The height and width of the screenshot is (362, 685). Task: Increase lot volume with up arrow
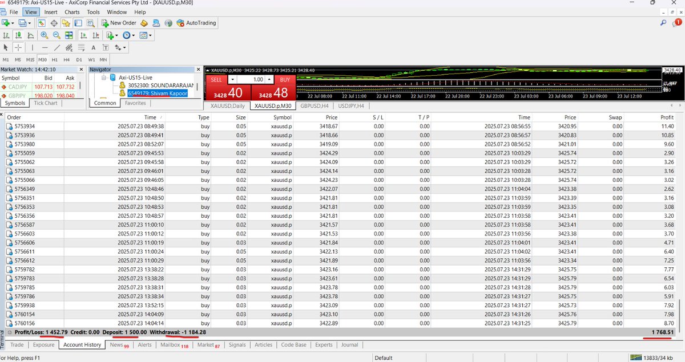click(269, 80)
